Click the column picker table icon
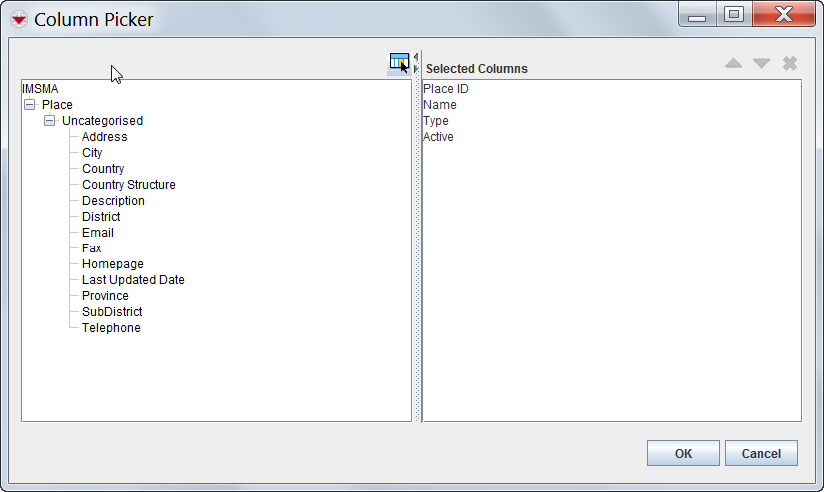Viewport: 824px width, 492px height. [x=399, y=63]
